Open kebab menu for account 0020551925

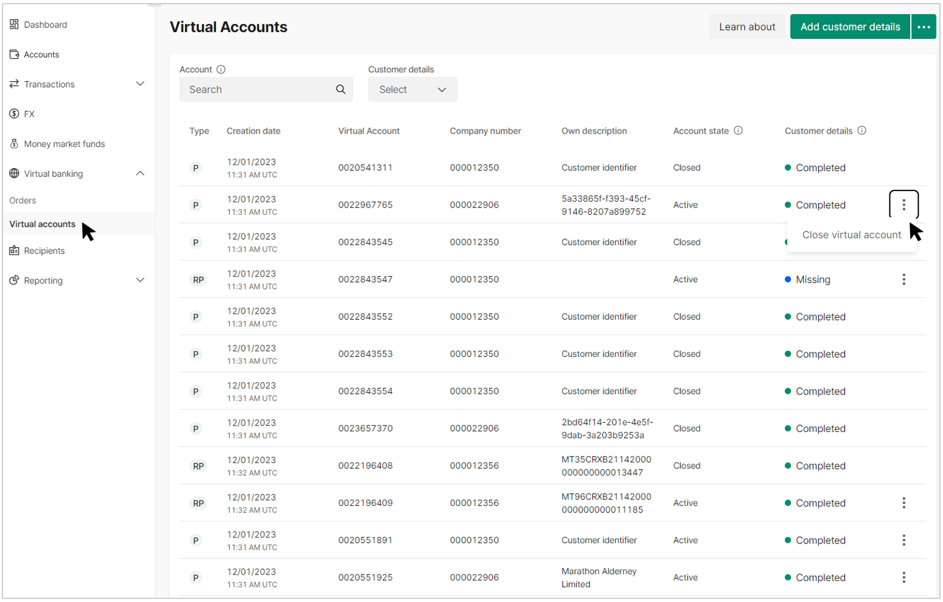pyautogui.click(x=904, y=578)
